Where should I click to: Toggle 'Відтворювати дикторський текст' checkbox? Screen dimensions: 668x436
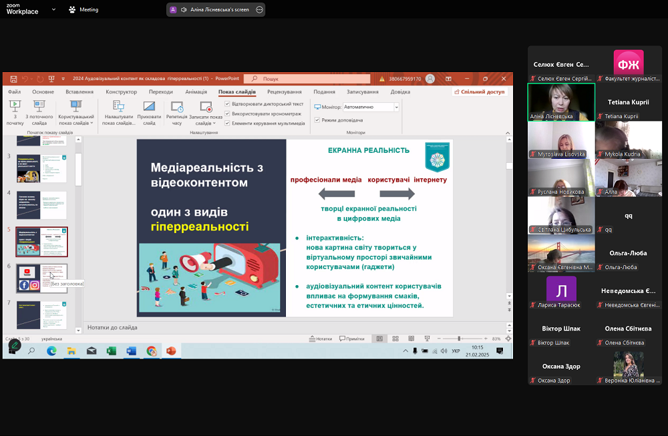pos(228,104)
